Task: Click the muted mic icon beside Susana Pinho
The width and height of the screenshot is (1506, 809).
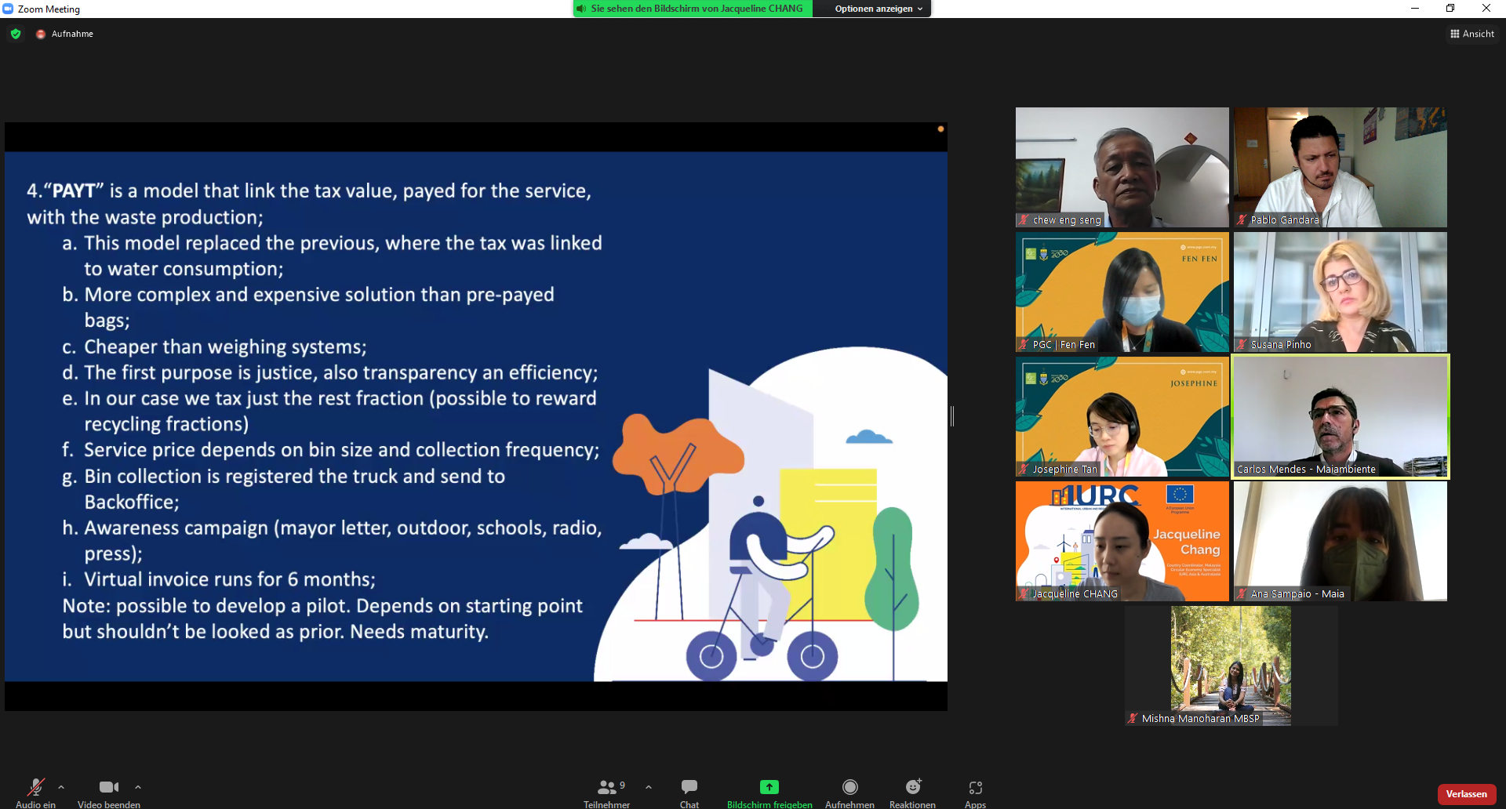Action: coord(1242,345)
